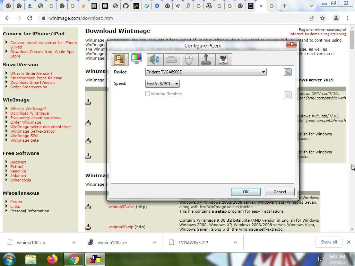Open the Internet.bs domain registrierung link
355x266 pixels.
[x=318, y=34]
